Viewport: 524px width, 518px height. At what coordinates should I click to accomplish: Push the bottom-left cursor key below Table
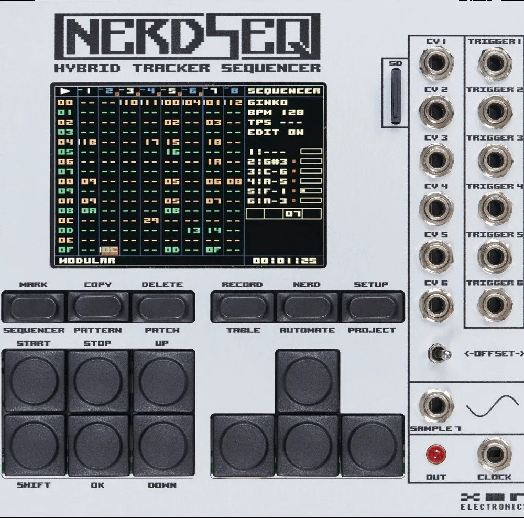tap(243, 445)
